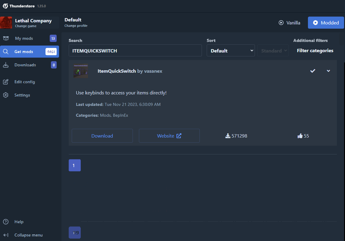Click the 9461 mods count badge
The image size is (345, 241).
[x=51, y=52]
